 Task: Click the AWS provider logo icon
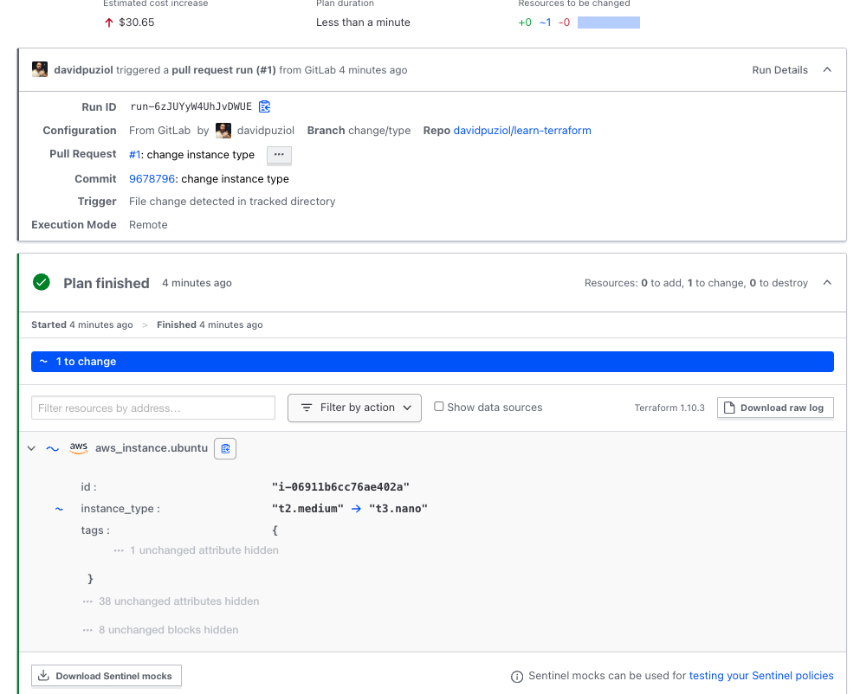coord(79,448)
